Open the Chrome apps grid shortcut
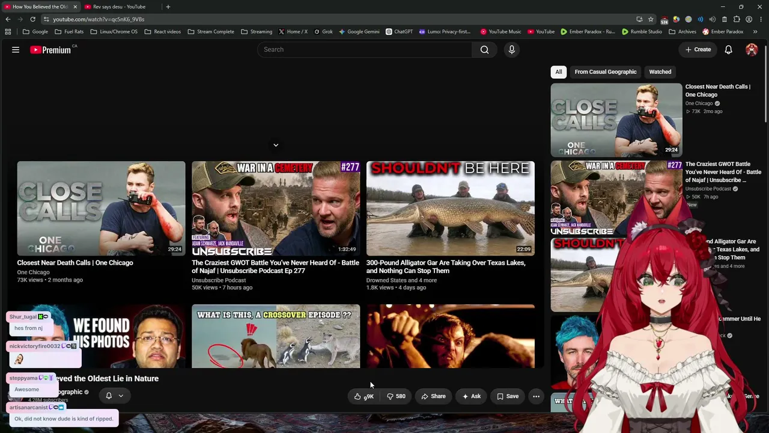Image resolution: width=769 pixels, height=433 pixels. [x=8, y=32]
